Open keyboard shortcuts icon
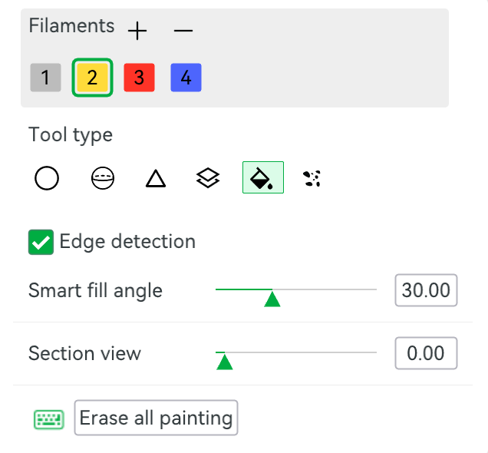 (x=49, y=419)
